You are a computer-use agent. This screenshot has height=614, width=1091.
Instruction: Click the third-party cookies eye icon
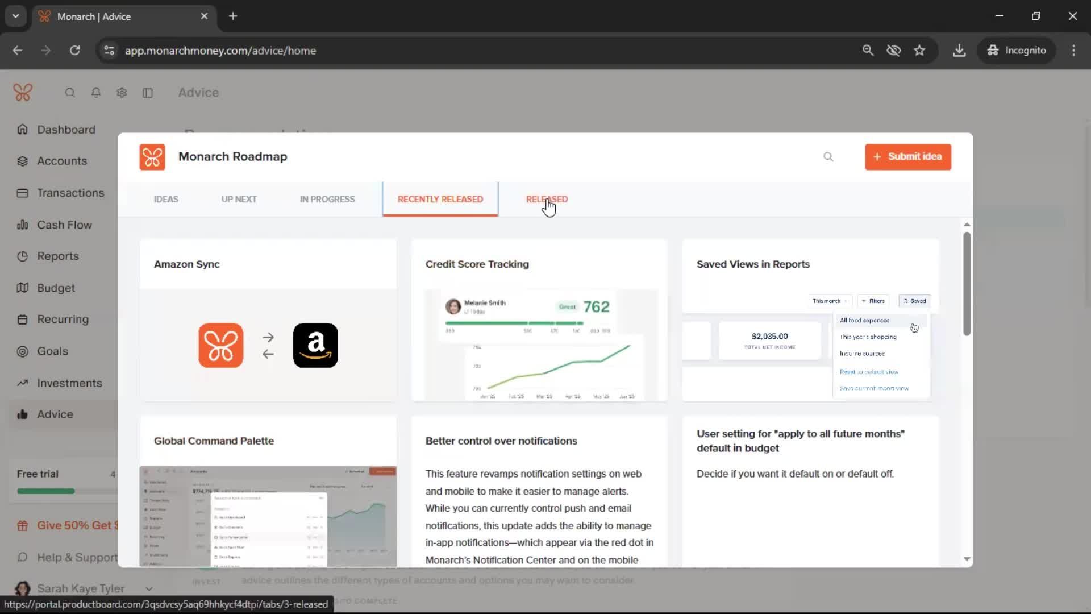coord(894,51)
